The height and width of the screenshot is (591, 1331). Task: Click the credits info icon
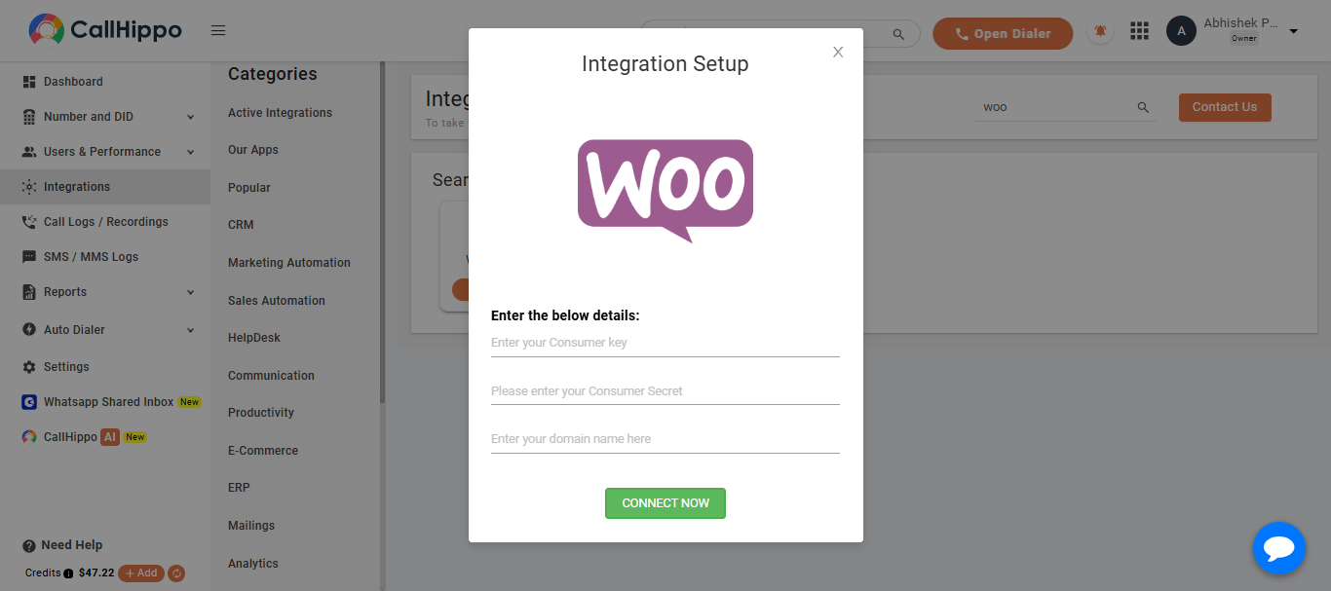pyautogui.click(x=68, y=573)
